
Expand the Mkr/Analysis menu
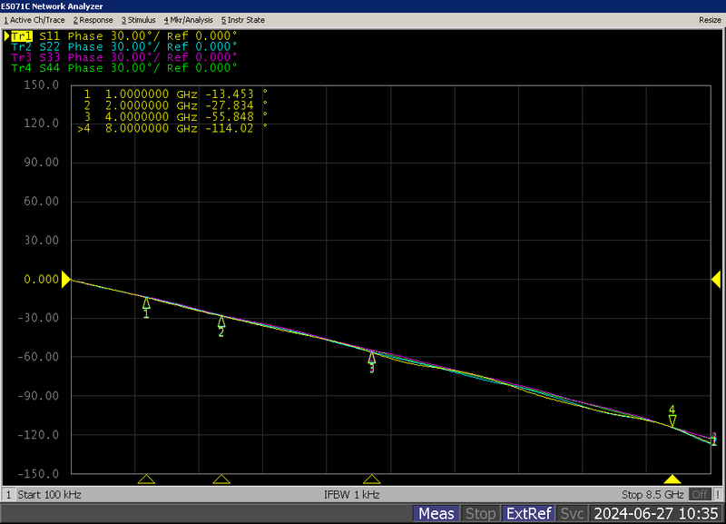click(188, 19)
